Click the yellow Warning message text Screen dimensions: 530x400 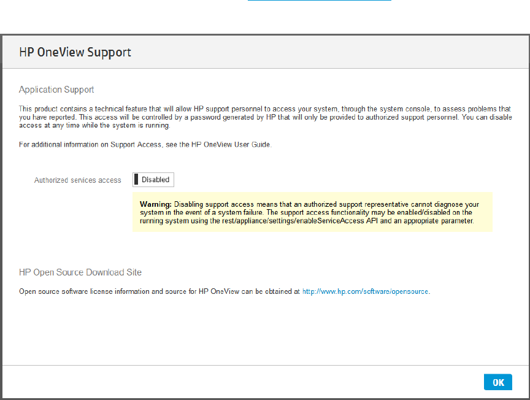tap(309, 212)
